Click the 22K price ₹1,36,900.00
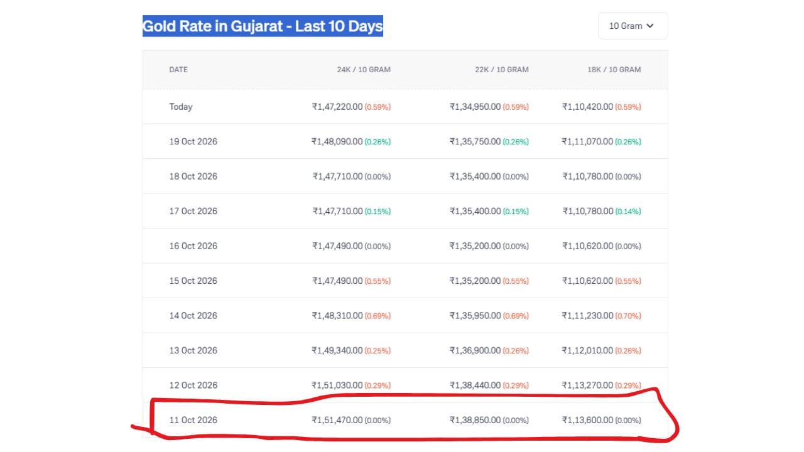804x452 pixels. coord(475,350)
